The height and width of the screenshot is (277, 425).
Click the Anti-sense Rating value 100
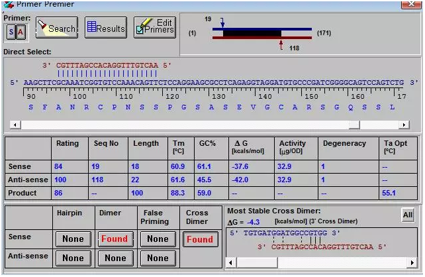tap(60, 180)
